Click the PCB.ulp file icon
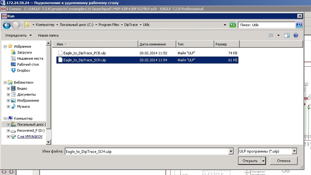This screenshot has width=311, height=175. 60,53
